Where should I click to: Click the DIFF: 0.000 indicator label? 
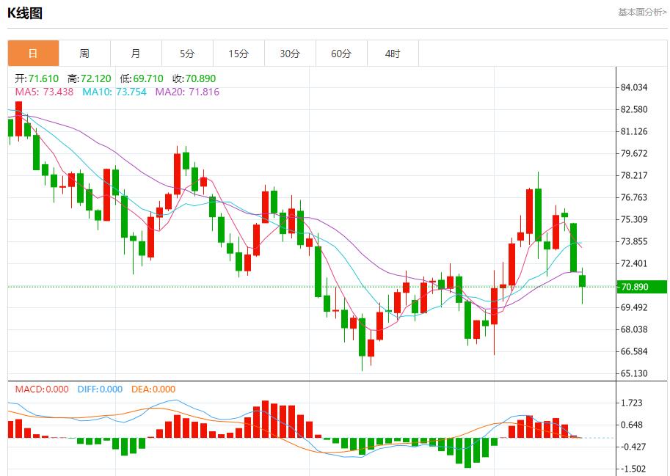tap(100, 389)
